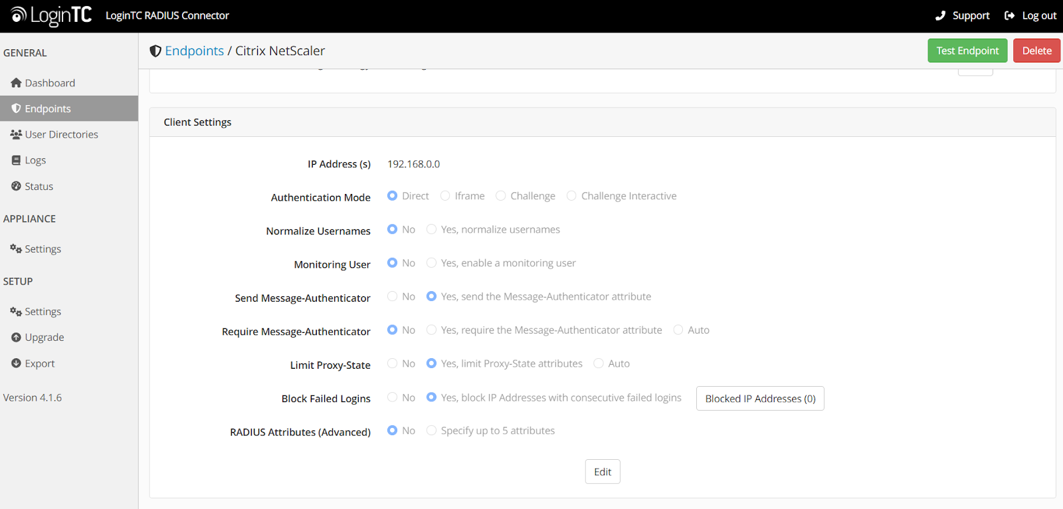Click the red Delete button

(x=1036, y=51)
